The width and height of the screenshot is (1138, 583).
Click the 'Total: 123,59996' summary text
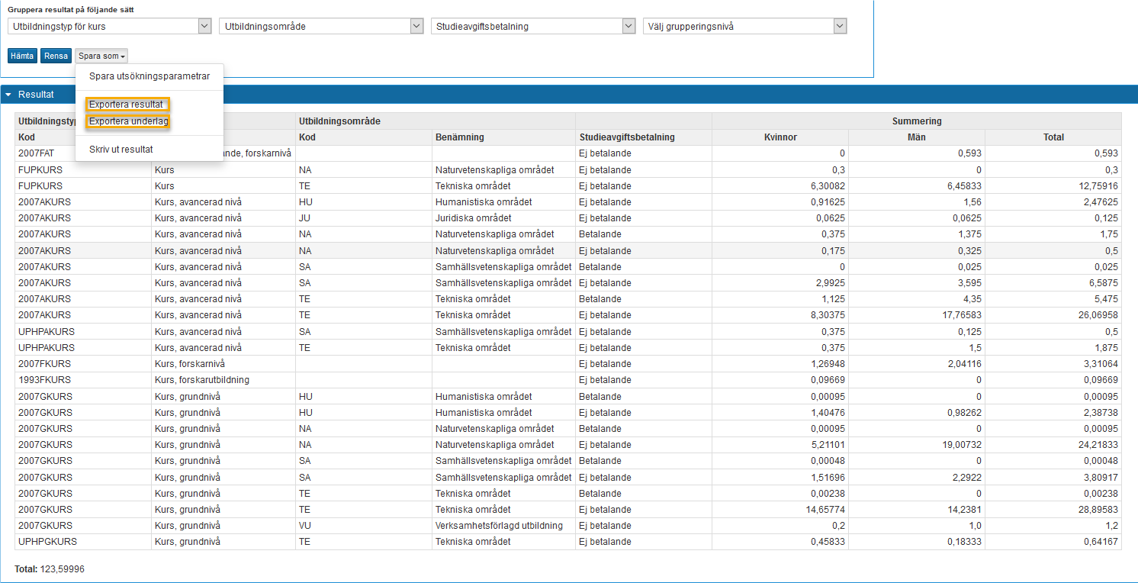pyautogui.click(x=50, y=570)
